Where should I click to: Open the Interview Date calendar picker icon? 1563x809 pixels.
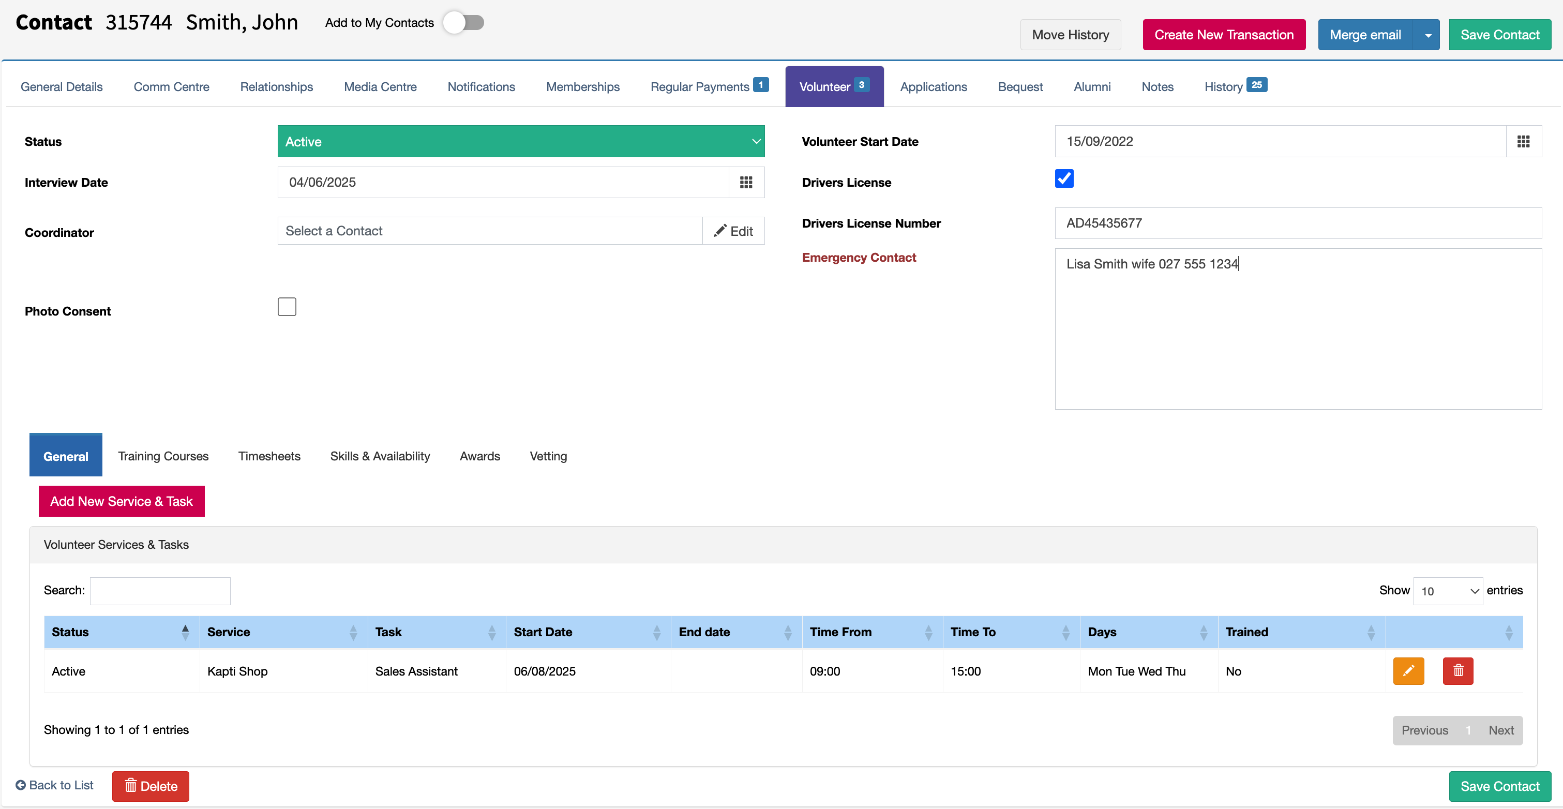pos(746,182)
